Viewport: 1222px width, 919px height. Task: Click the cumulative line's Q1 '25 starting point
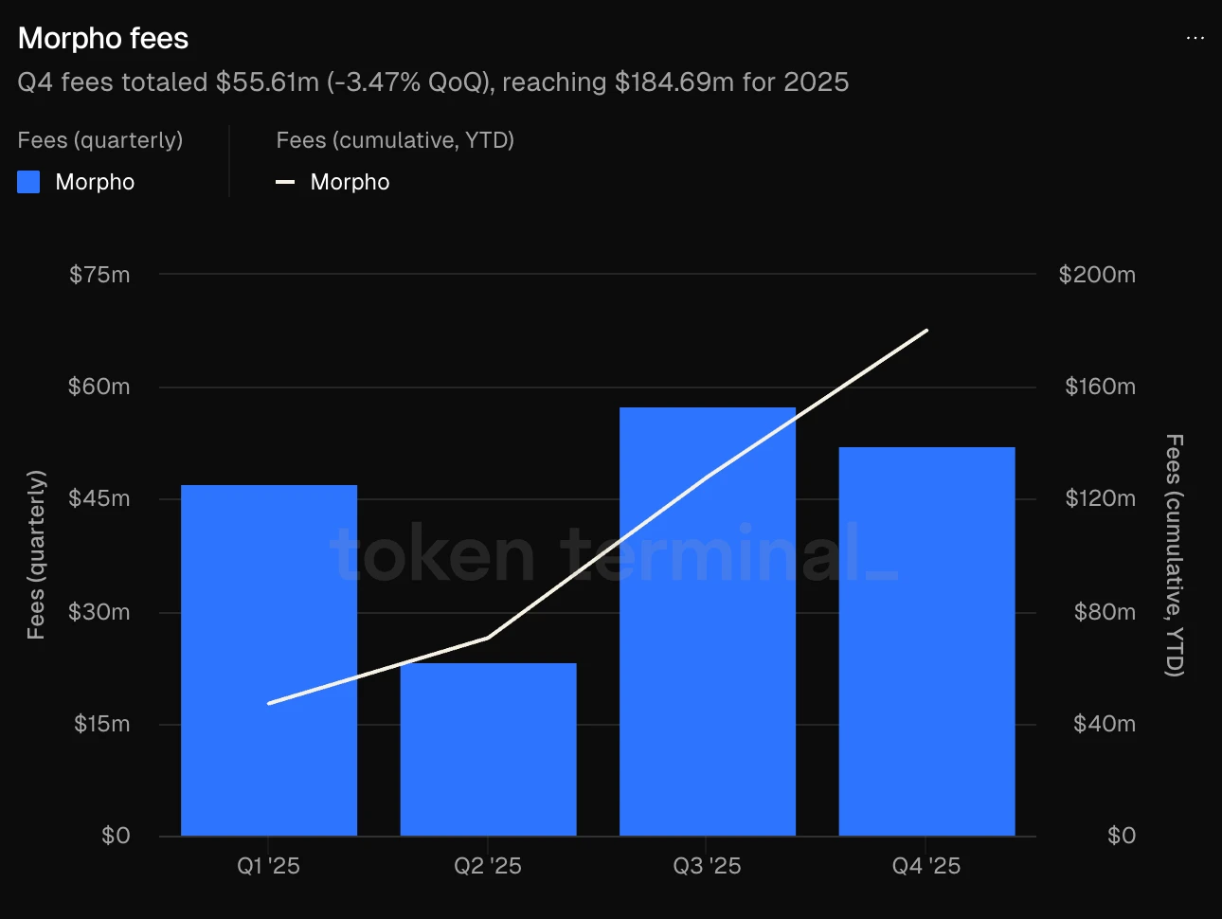coord(269,703)
